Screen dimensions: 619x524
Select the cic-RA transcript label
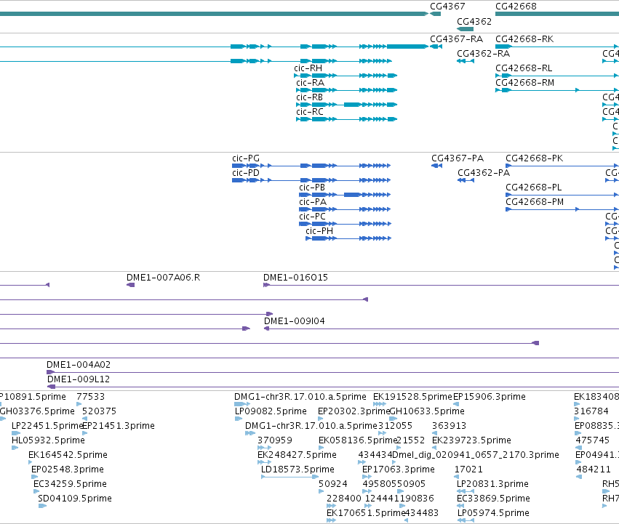[x=311, y=83]
